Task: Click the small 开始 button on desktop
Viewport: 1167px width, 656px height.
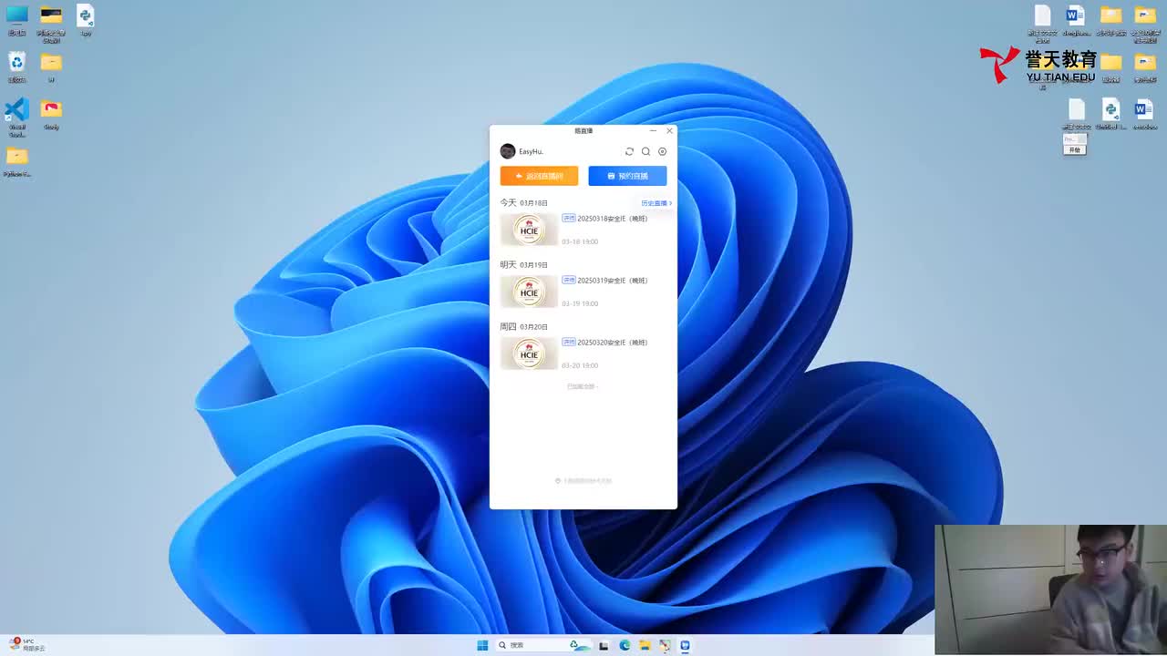Action: pyautogui.click(x=1075, y=149)
